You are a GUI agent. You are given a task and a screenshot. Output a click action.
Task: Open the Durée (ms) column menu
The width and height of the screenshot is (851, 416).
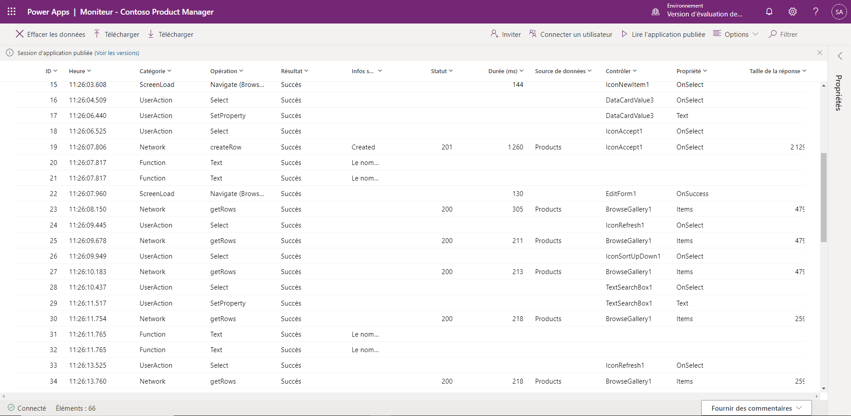click(x=506, y=71)
